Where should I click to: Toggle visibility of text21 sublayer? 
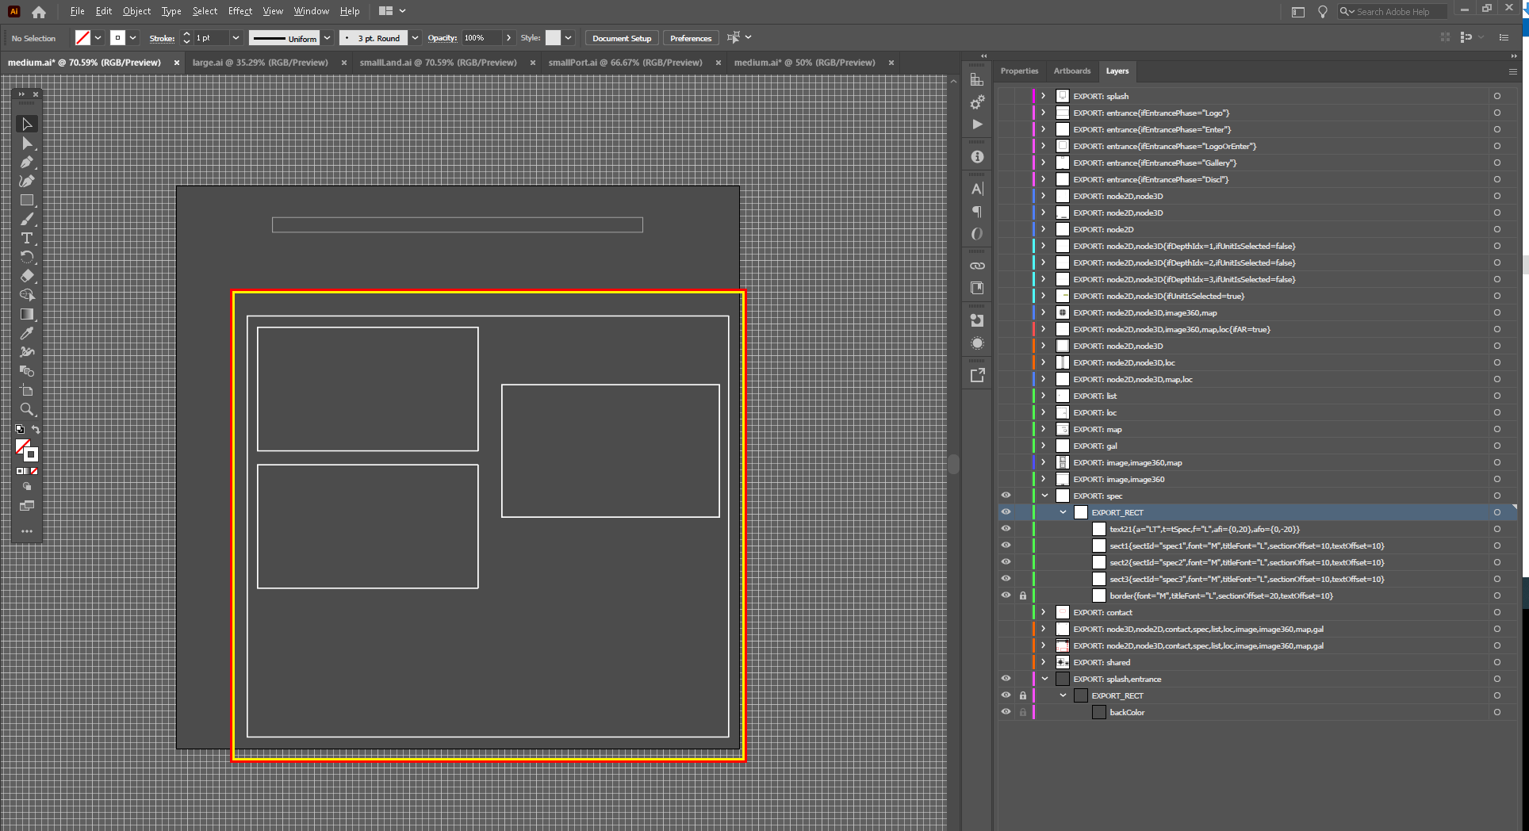point(1006,529)
